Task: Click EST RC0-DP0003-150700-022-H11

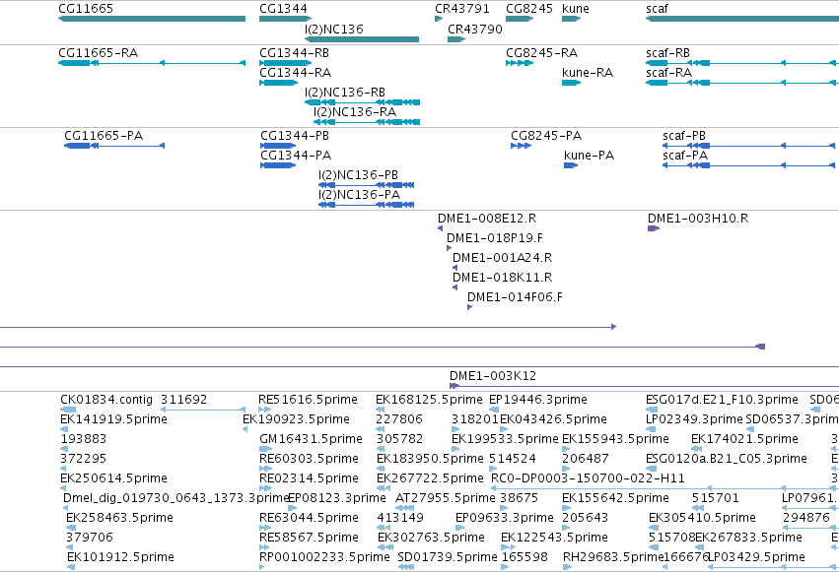Action: pos(664,488)
